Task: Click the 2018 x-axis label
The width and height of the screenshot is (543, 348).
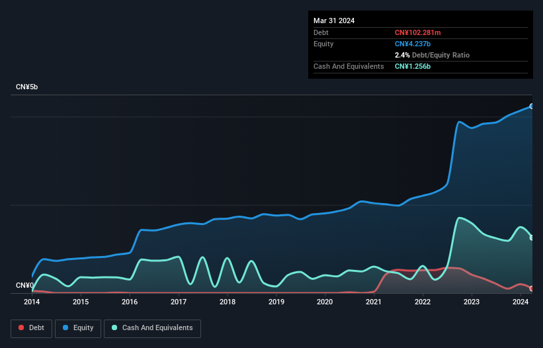Action: click(228, 302)
